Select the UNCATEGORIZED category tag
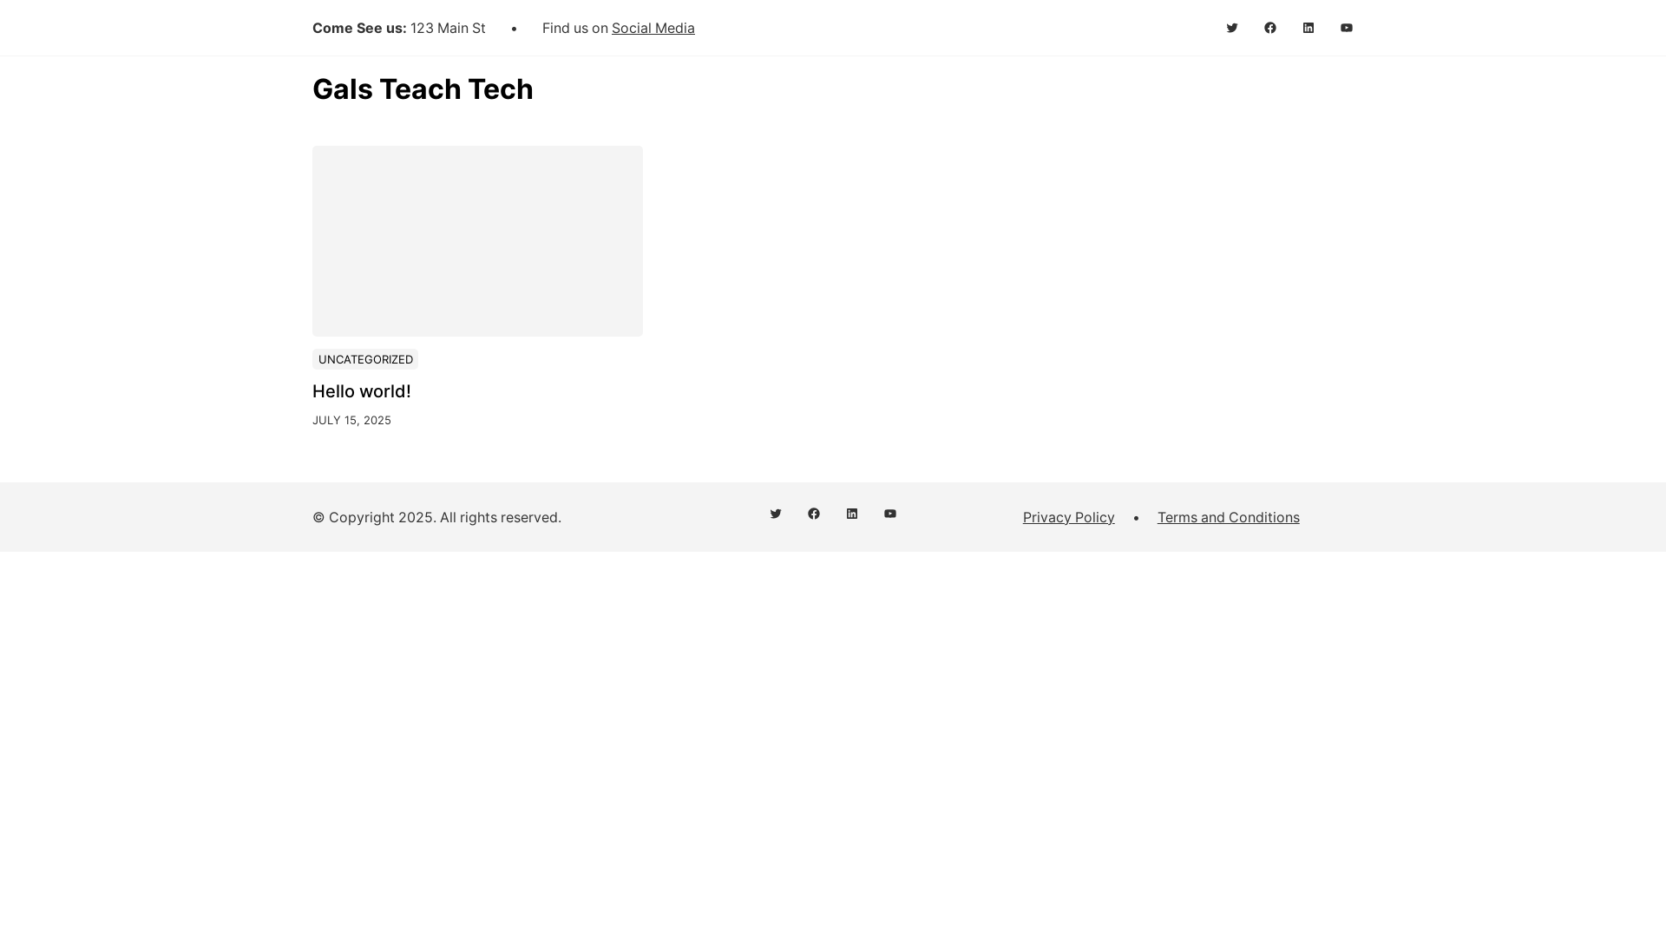 tap(365, 359)
